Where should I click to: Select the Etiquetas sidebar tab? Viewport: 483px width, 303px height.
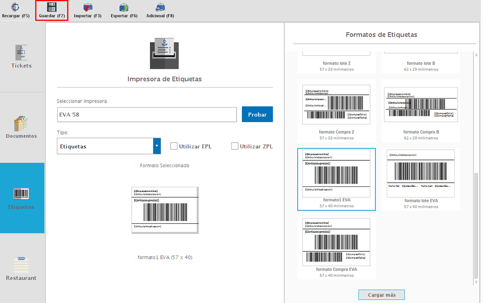pos(22,198)
